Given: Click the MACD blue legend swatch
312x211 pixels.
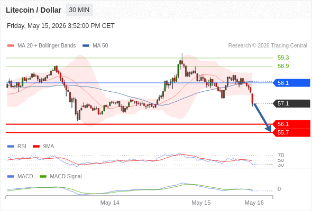Looking at the screenshot, I should tap(11, 177).
